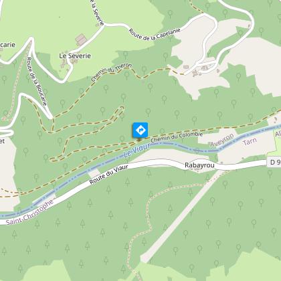Screen dimensions: 281x281
Task: Click the hairpin loop of dashed trail
Action: (x=121, y=109)
